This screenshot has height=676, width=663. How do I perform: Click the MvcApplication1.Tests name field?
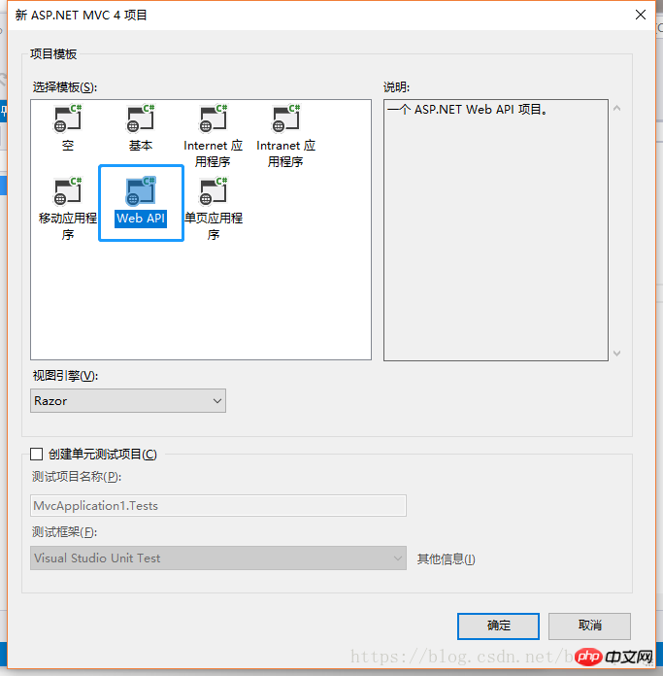point(218,506)
